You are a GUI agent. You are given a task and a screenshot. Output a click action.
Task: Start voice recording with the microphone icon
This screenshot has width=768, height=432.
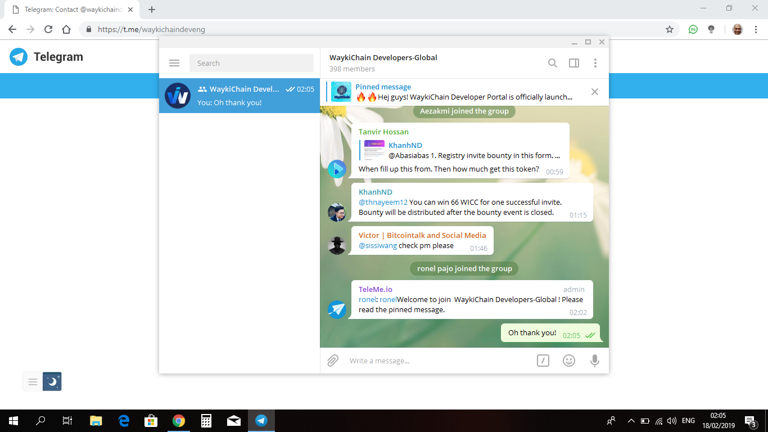[x=595, y=361]
